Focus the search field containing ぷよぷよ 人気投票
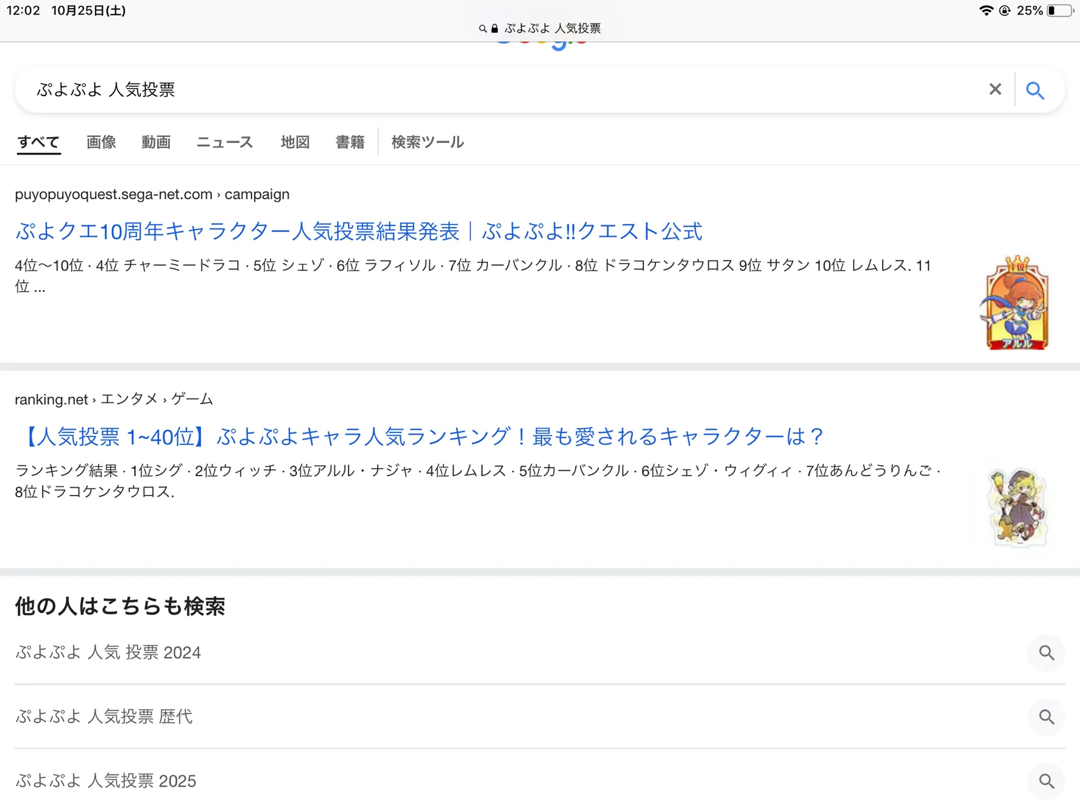Viewport: 1080px width, 809px height. 506,89
